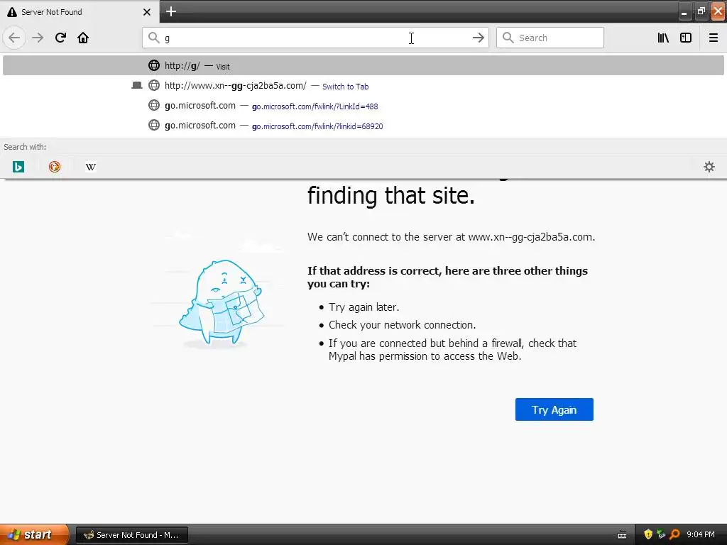Click 'Check your network connection.' text

tap(402, 325)
